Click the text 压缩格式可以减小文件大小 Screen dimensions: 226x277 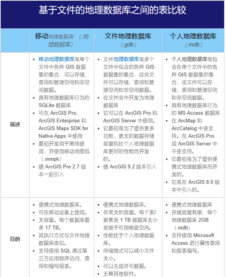129,255
